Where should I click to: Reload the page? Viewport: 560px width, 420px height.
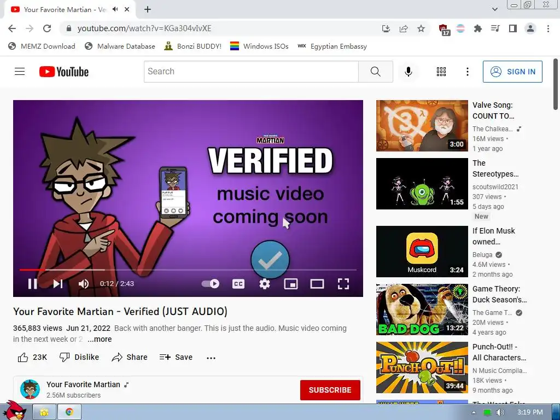pos(47,28)
